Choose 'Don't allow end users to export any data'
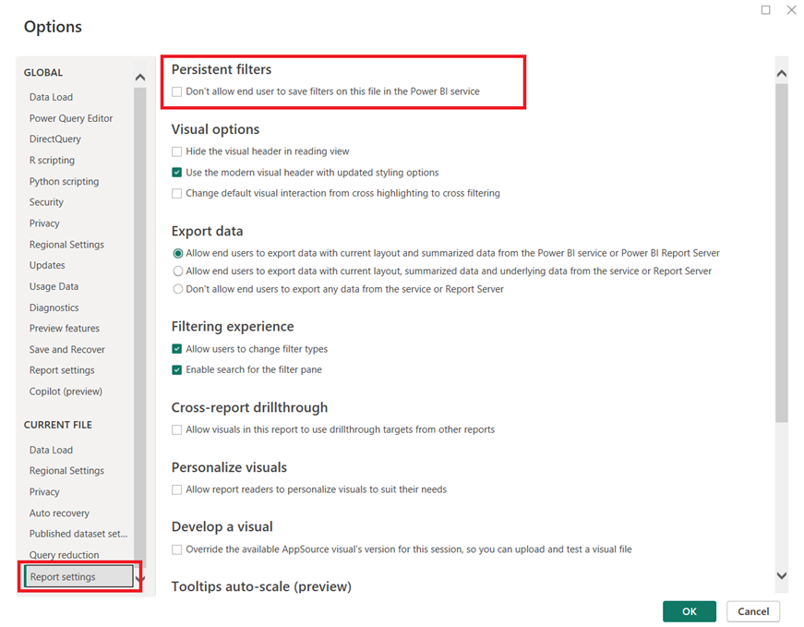 coord(176,288)
